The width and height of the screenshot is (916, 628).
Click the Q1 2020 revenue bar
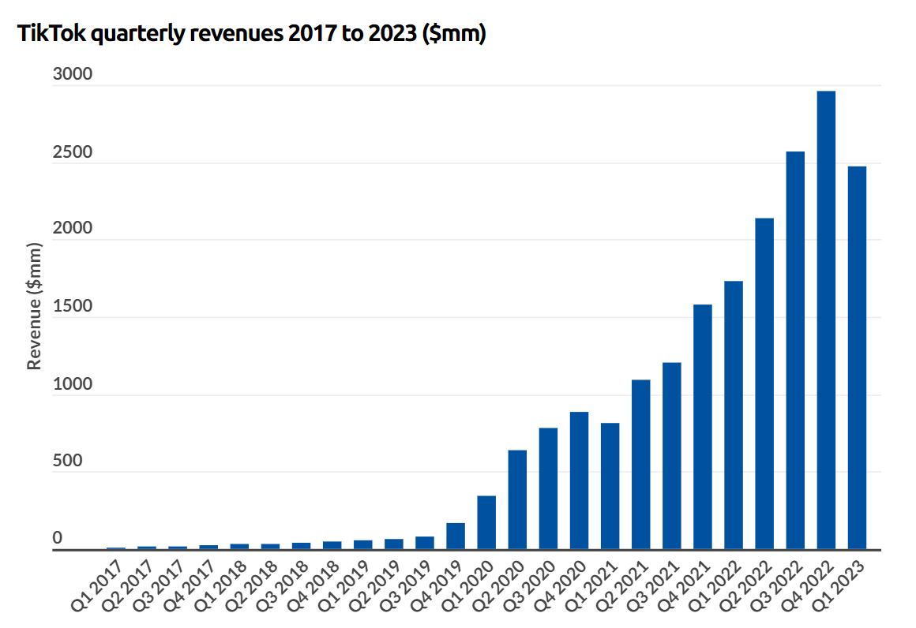click(486, 522)
